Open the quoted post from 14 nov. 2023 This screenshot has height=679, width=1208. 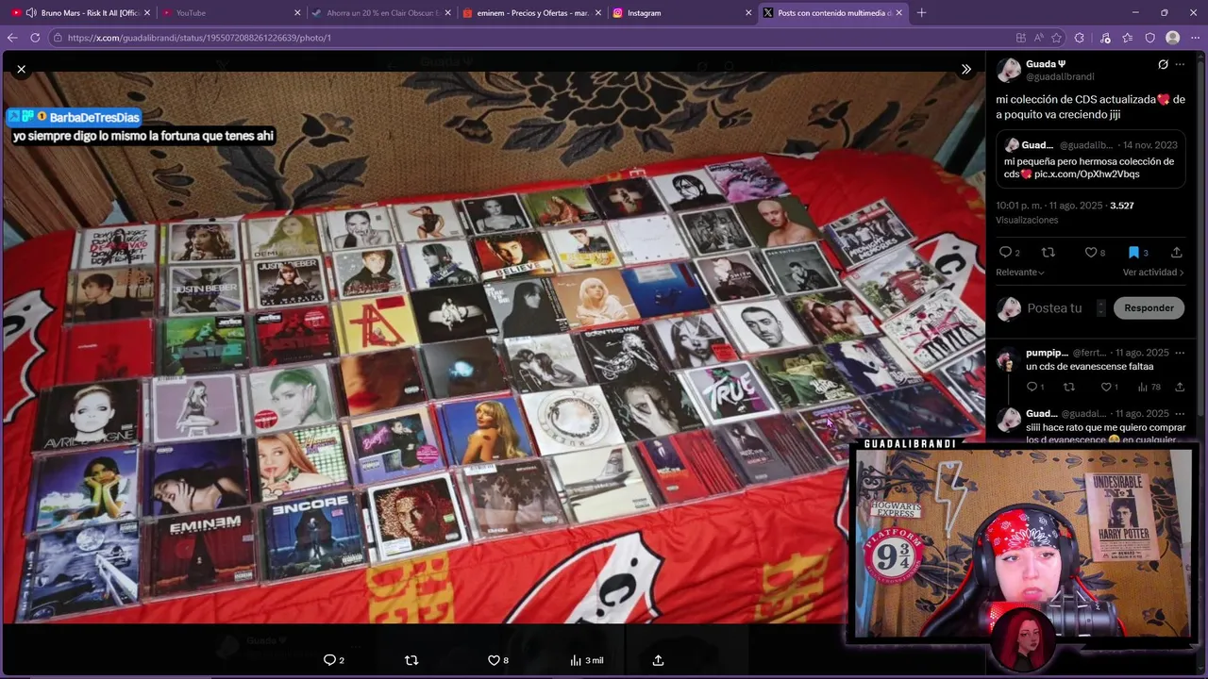pyautogui.click(x=1091, y=159)
